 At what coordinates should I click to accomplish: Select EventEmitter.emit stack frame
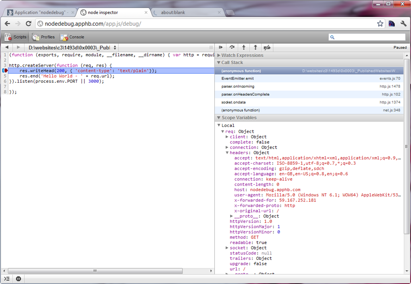[x=309, y=78]
